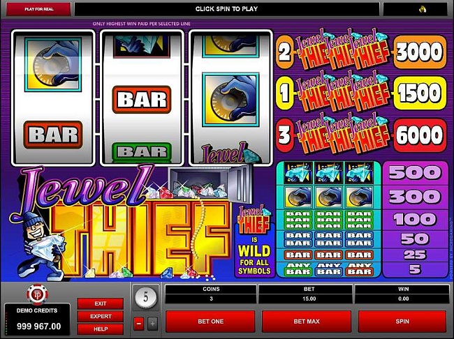Click the Demo Credits balance display
This screenshot has width=454, height=339.
coord(37,319)
